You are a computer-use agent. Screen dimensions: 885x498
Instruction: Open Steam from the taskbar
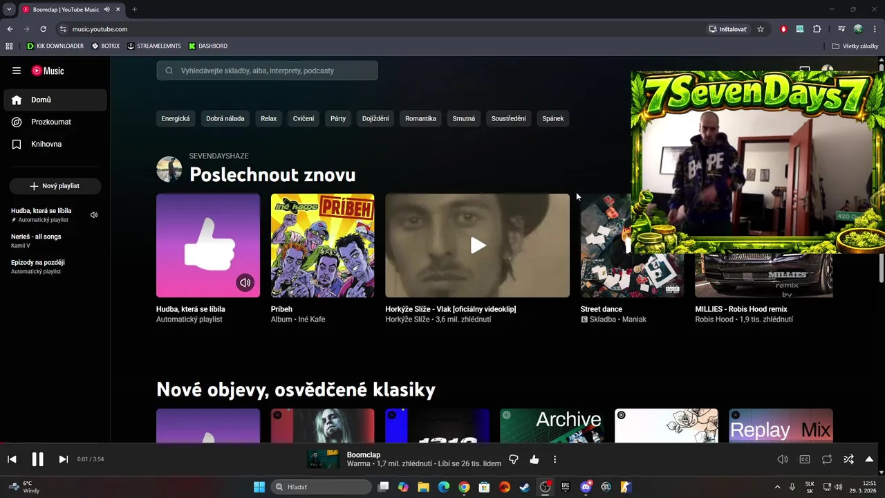click(x=525, y=487)
